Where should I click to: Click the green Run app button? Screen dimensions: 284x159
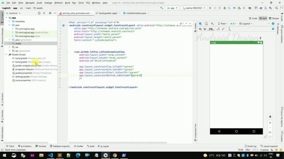(x=210, y=8)
